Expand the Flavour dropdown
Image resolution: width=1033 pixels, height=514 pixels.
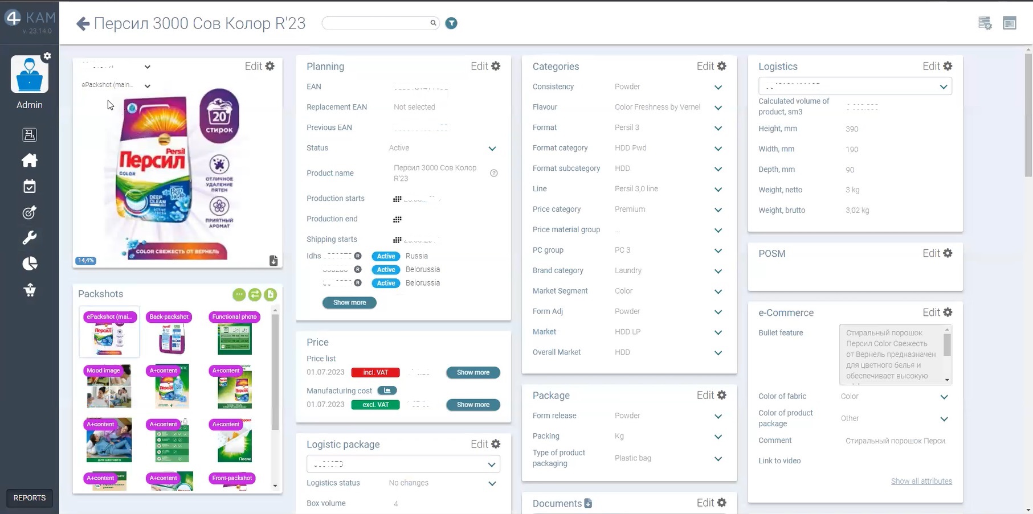pos(718,108)
